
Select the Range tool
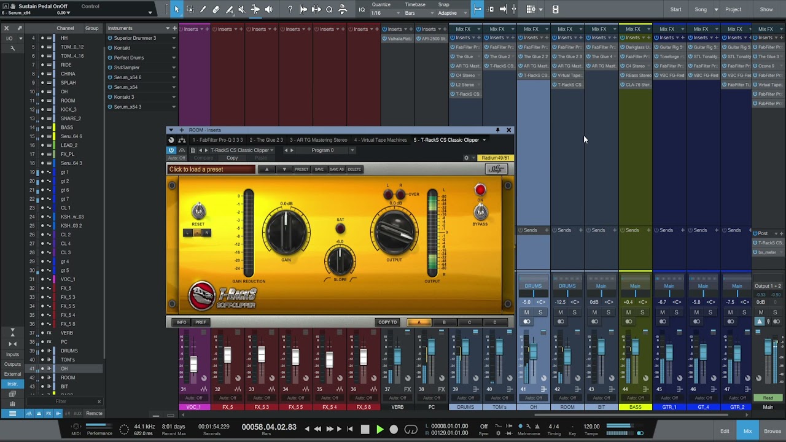[x=190, y=9]
